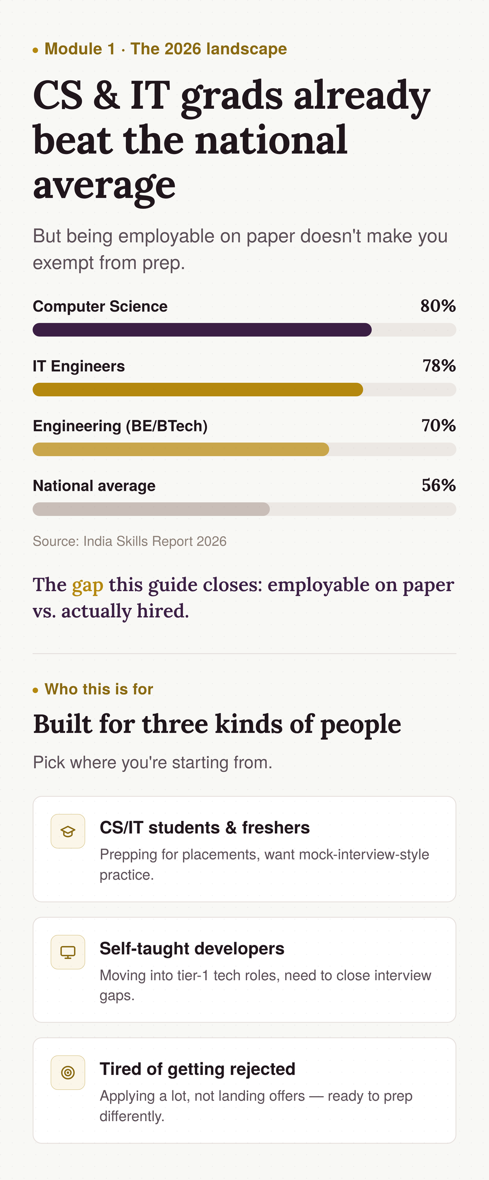The height and width of the screenshot is (1180, 489).
Task: Click the highlighted word gap
Action: point(87,585)
